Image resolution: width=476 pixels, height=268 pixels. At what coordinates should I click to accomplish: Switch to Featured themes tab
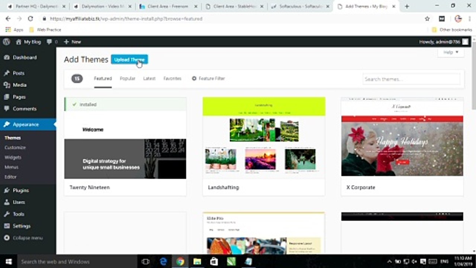(103, 79)
